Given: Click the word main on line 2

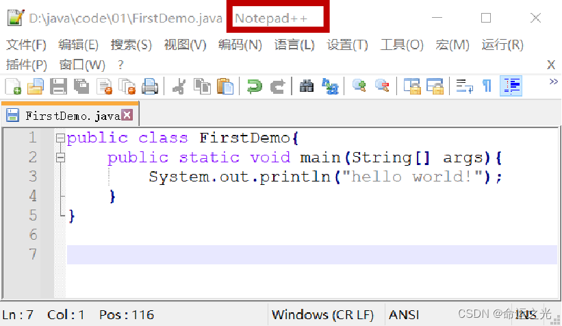Looking at the screenshot, I should click(320, 158).
